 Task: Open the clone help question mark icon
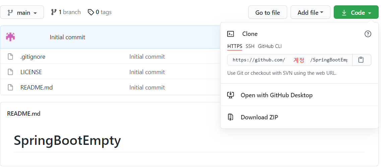(x=368, y=34)
